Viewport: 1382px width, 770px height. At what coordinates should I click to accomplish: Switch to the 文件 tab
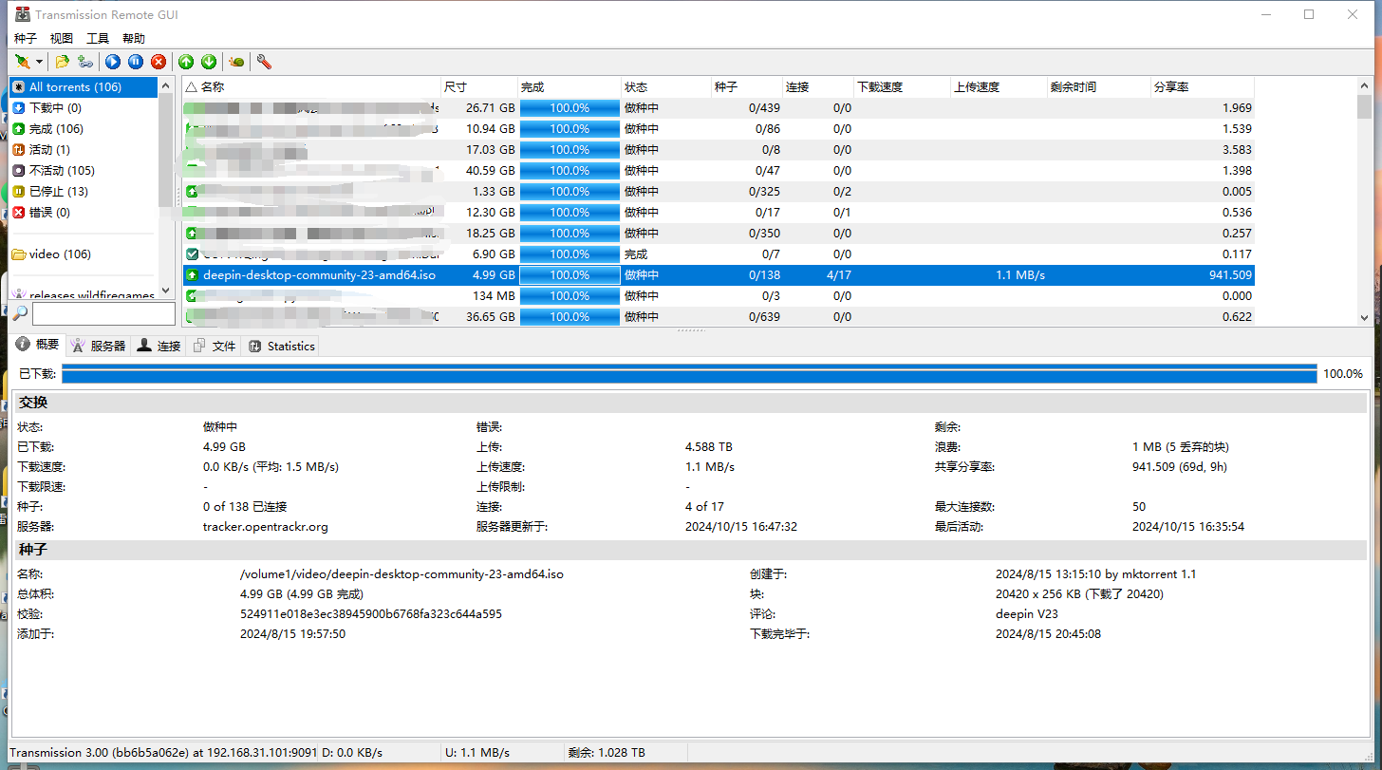[214, 346]
